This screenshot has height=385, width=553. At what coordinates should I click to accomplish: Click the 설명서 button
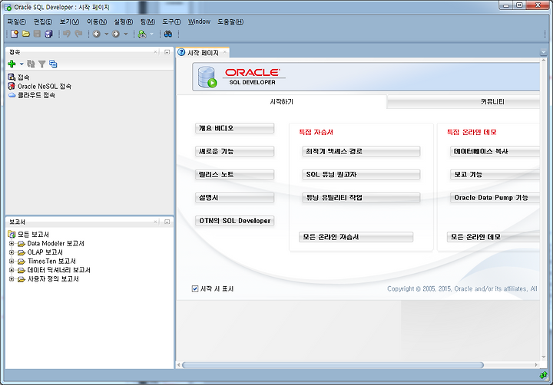pyautogui.click(x=234, y=198)
